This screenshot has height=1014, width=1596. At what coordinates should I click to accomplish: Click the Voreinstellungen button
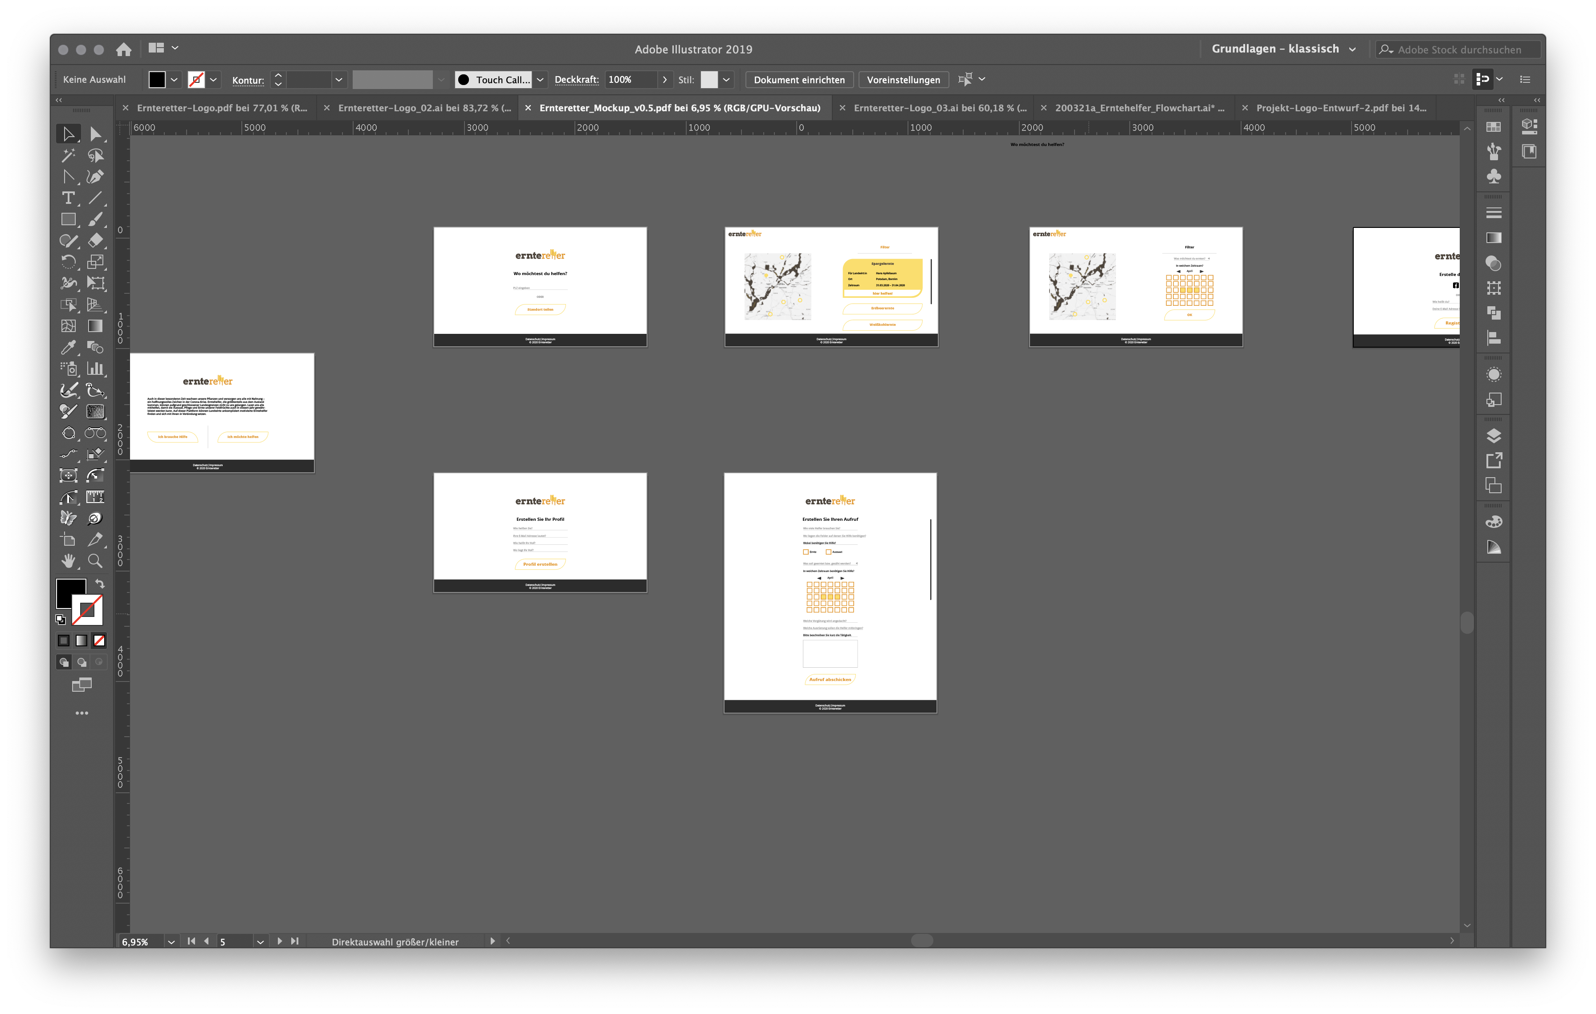coord(903,80)
